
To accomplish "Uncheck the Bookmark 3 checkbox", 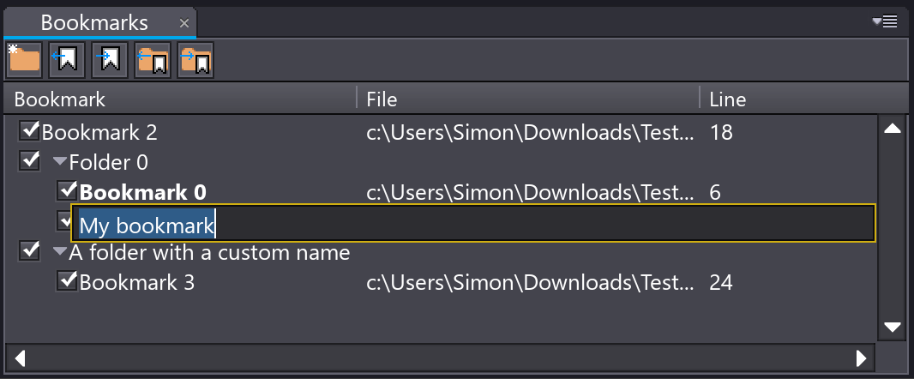I will 68,281.
